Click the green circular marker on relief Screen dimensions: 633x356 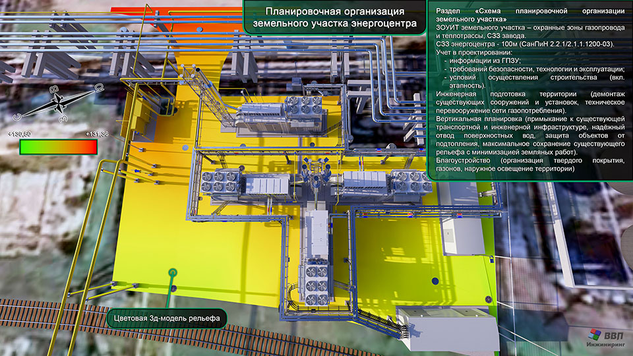coord(173,272)
